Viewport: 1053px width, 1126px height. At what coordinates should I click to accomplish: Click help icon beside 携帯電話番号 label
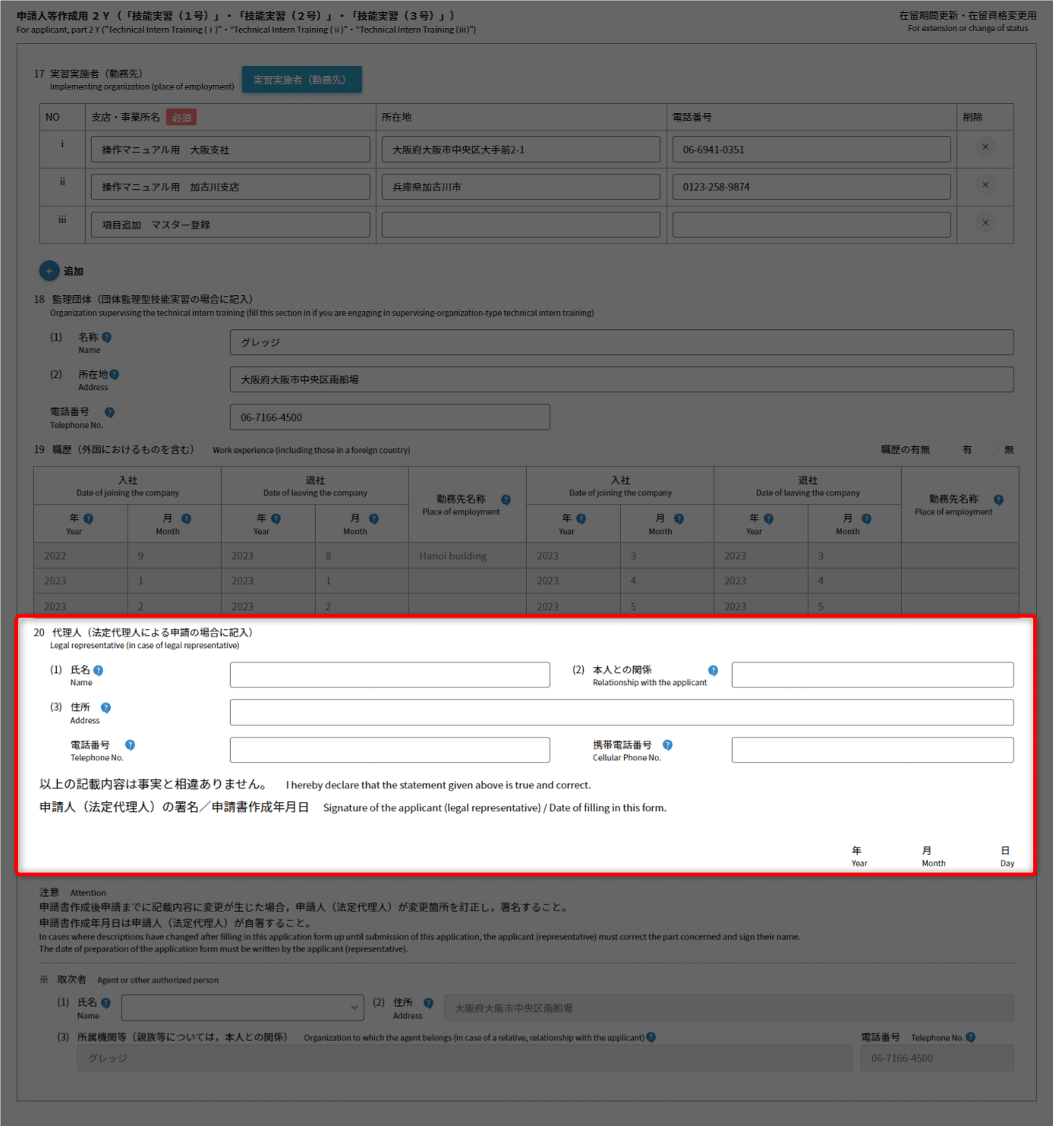pyautogui.click(x=667, y=745)
